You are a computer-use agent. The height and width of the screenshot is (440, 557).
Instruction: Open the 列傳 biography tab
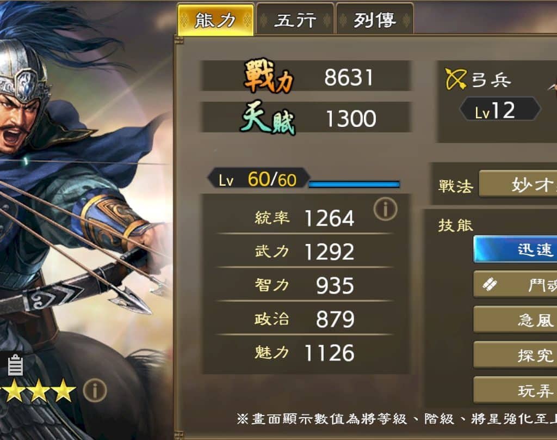(x=374, y=19)
